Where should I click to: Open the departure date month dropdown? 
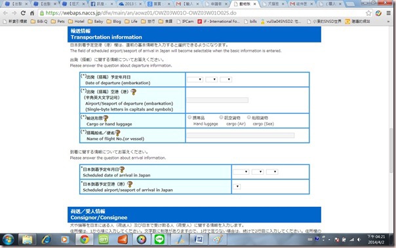(211, 80)
